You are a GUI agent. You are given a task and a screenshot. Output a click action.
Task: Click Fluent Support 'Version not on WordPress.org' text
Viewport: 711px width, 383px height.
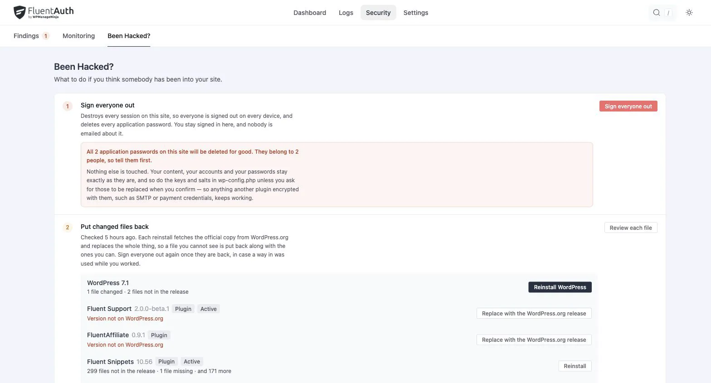pos(125,319)
